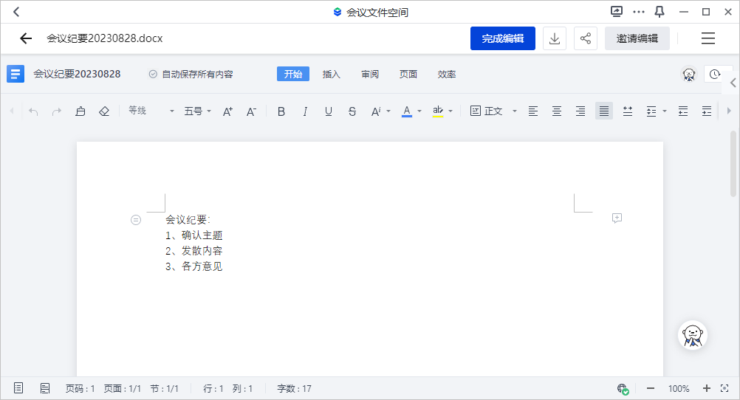The width and height of the screenshot is (740, 400).
Task: Add a comment using the margin icon
Action: click(x=617, y=218)
